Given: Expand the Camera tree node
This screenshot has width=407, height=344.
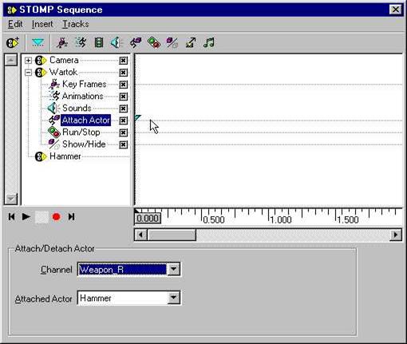Looking at the screenshot, I should pyautogui.click(x=28, y=61).
